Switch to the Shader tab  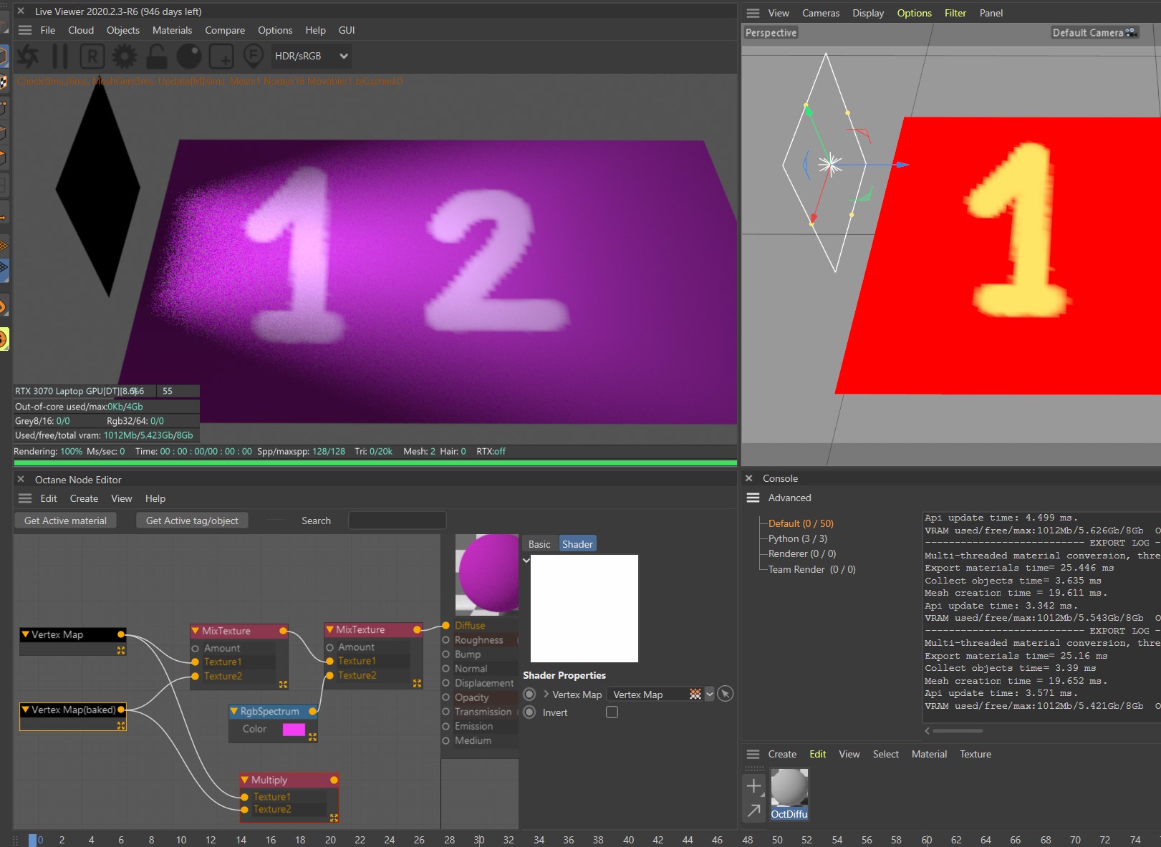tap(577, 544)
